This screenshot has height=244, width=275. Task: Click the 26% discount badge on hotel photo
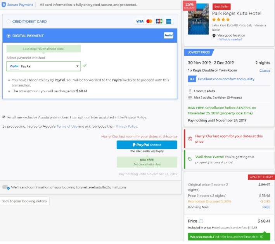click(189, 5)
